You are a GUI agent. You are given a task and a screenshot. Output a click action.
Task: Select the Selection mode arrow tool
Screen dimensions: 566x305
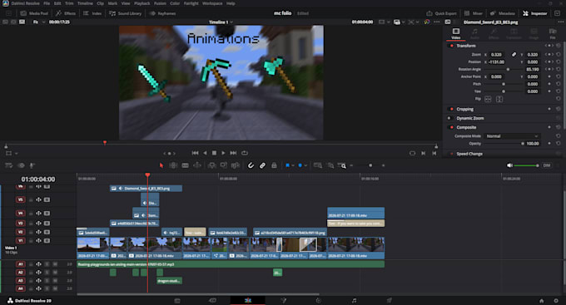(x=161, y=165)
